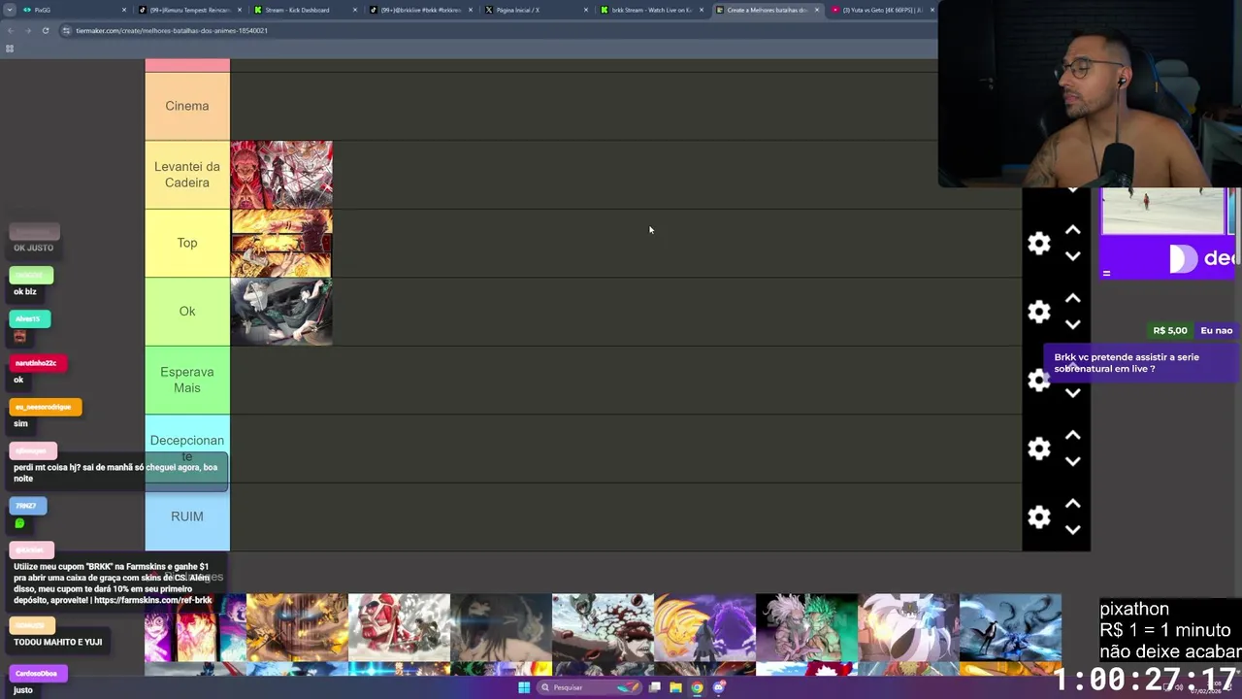
Task: Pick the blood-splatter fight image from pool
Action: [603, 628]
